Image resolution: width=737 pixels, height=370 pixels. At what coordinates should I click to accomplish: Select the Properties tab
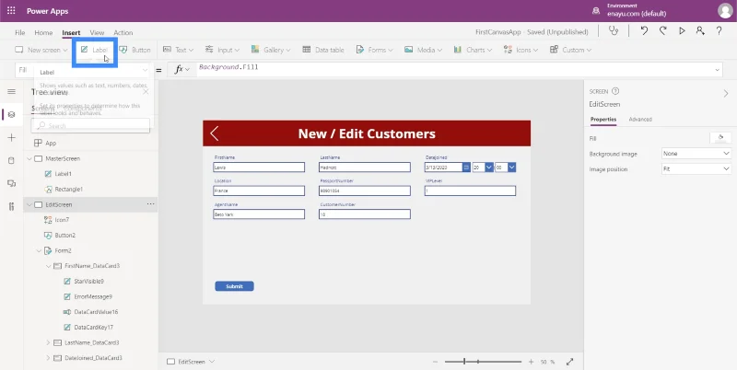coord(603,120)
